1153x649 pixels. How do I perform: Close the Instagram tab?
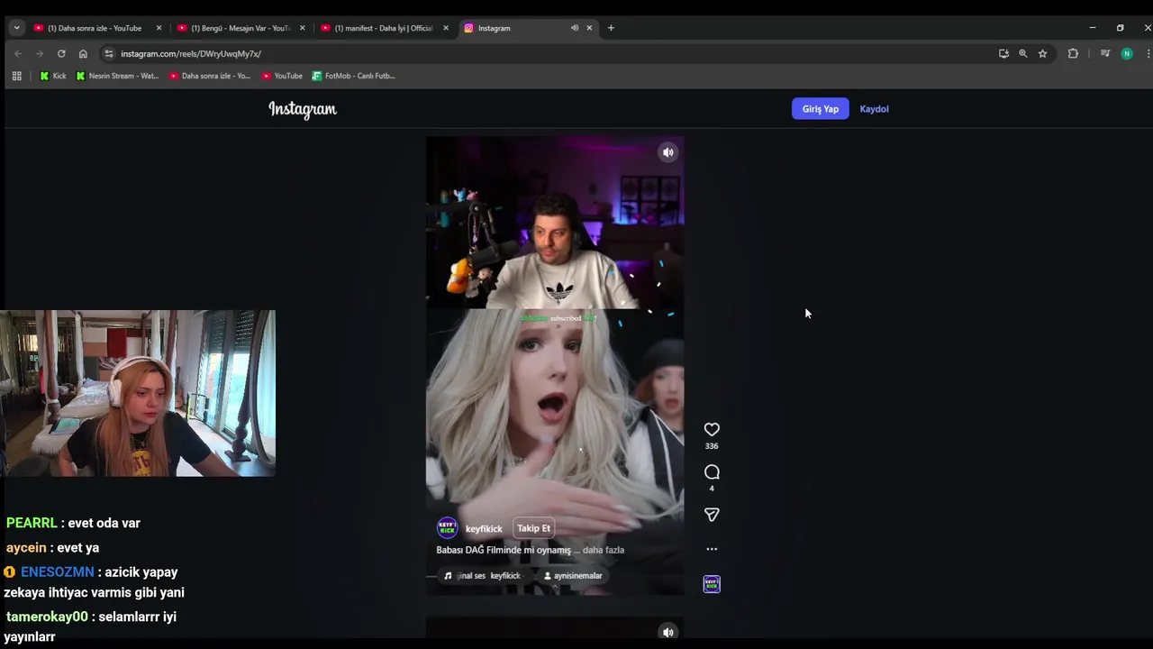(x=589, y=28)
